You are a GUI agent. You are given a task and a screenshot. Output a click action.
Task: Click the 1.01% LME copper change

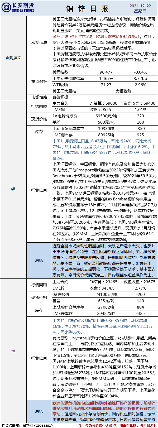pyautogui.click(x=140, y=110)
